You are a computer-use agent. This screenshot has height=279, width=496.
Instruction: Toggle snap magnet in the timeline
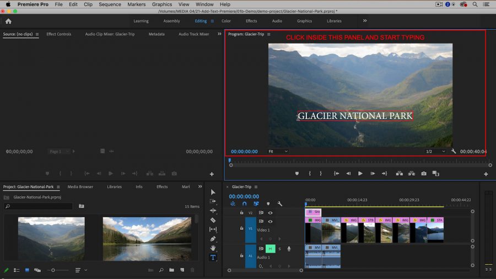(x=244, y=204)
